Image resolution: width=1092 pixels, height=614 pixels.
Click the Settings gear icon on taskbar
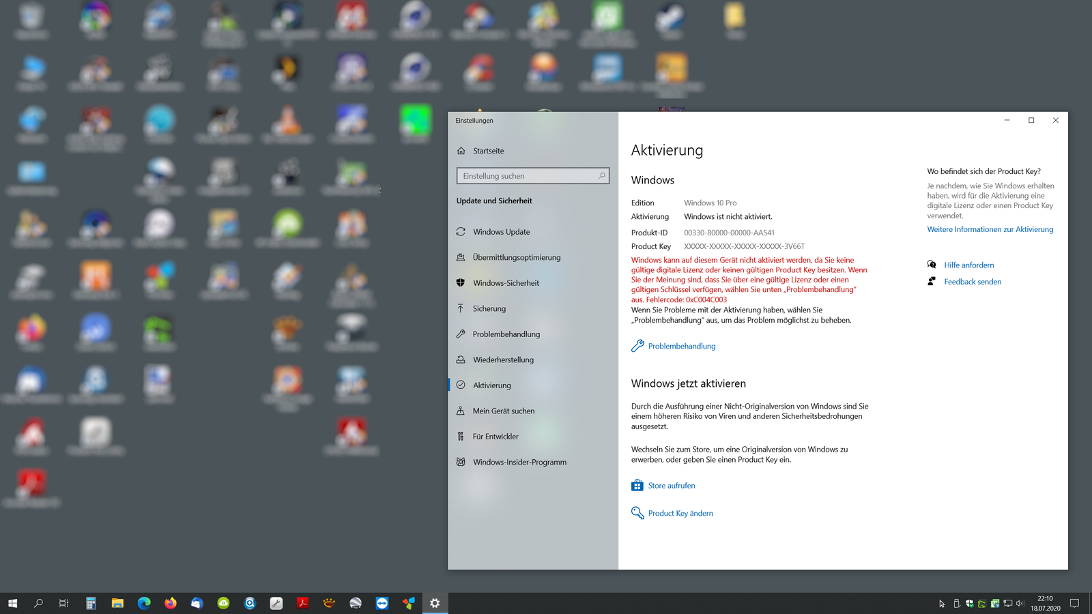435,603
